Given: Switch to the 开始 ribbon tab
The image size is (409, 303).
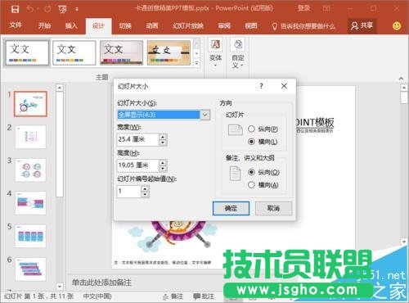Looking at the screenshot, I should [44, 25].
